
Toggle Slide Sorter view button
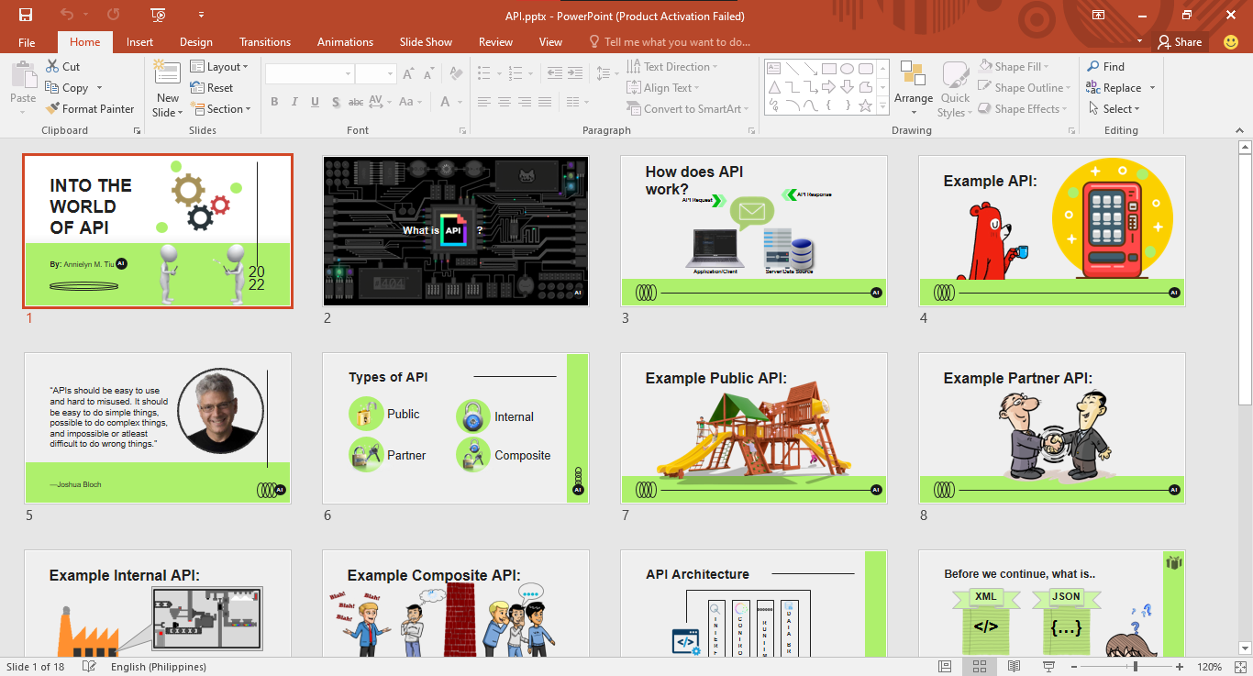click(x=980, y=667)
